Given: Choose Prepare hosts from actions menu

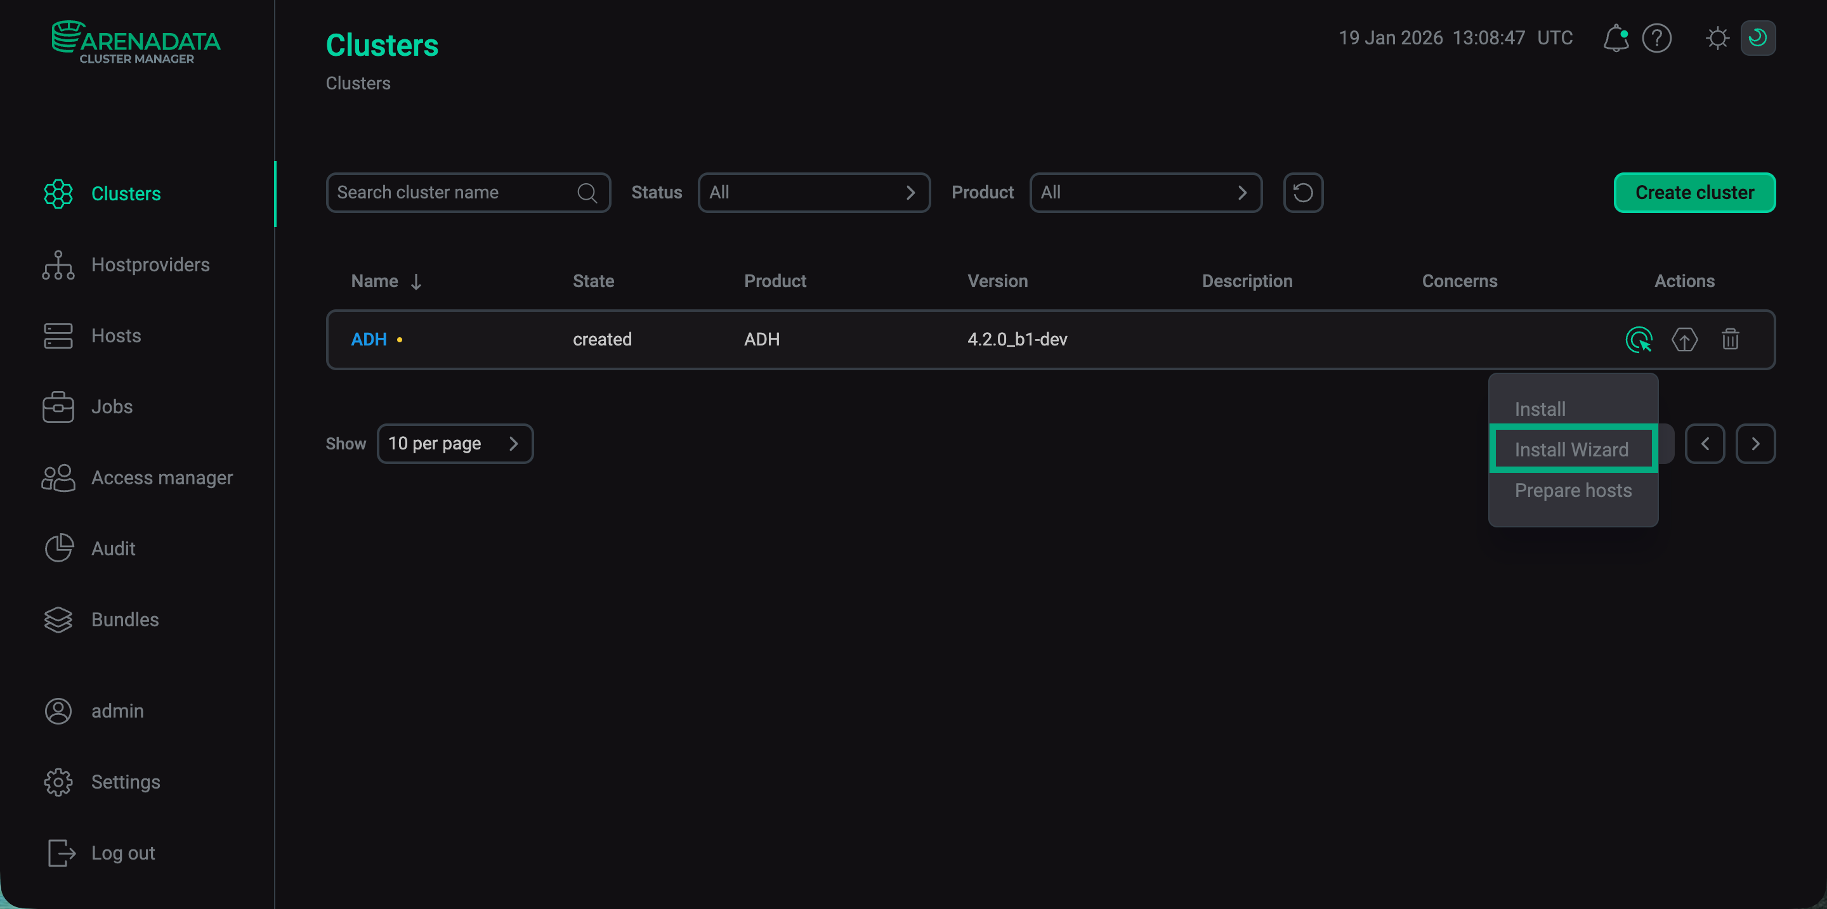Looking at the screenshot, I should click(1573, 490).
